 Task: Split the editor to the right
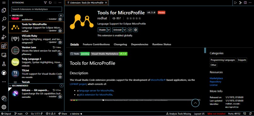245,3
